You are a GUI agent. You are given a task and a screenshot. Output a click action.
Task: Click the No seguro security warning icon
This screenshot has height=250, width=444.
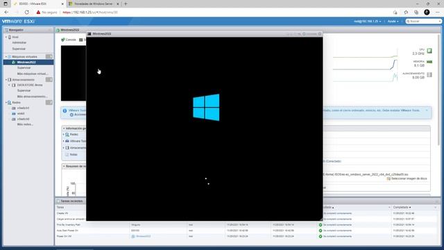point(38,12)
